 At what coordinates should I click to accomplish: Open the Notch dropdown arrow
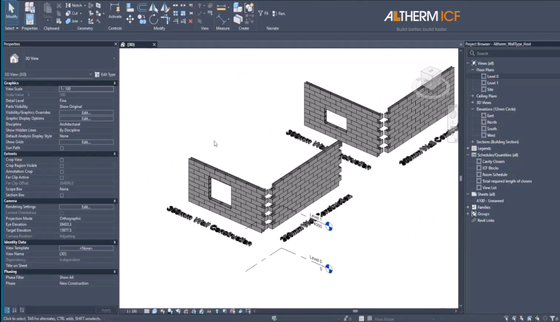click(85, 5)
